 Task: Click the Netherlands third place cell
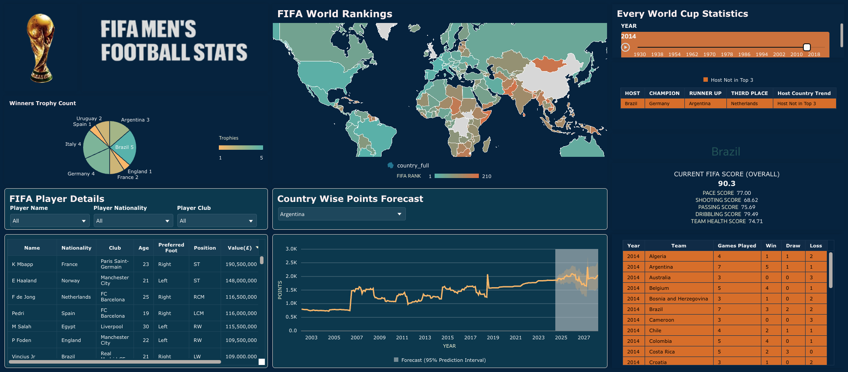point(749,103)
